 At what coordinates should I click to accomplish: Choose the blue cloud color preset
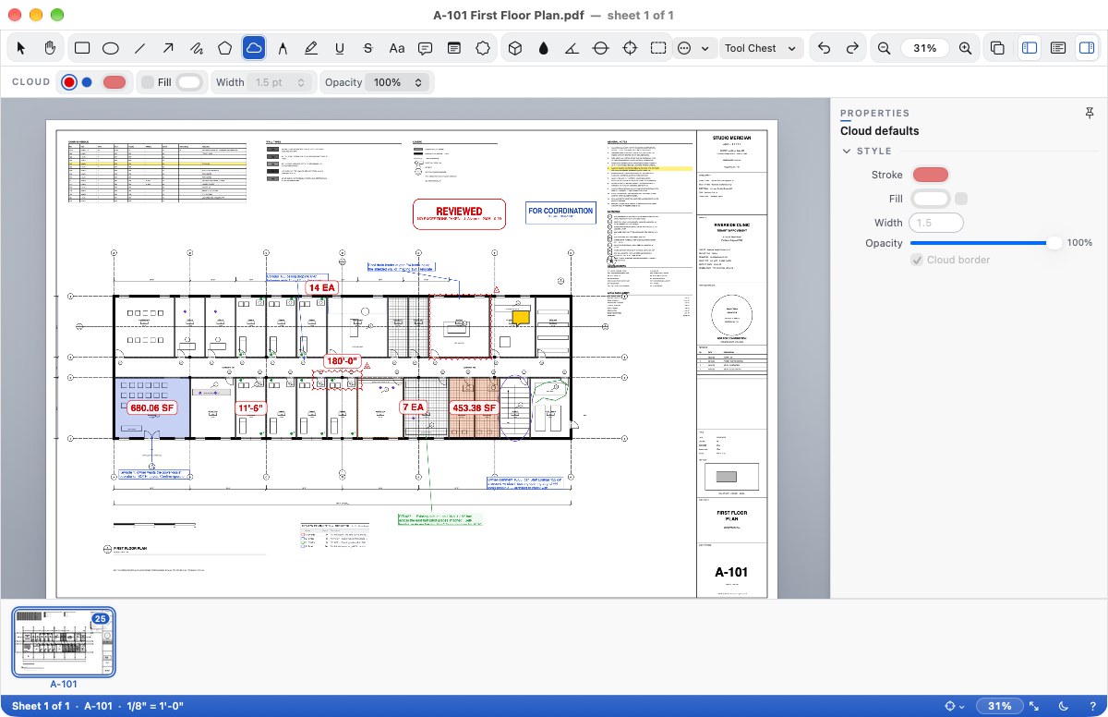coord(87,82)
